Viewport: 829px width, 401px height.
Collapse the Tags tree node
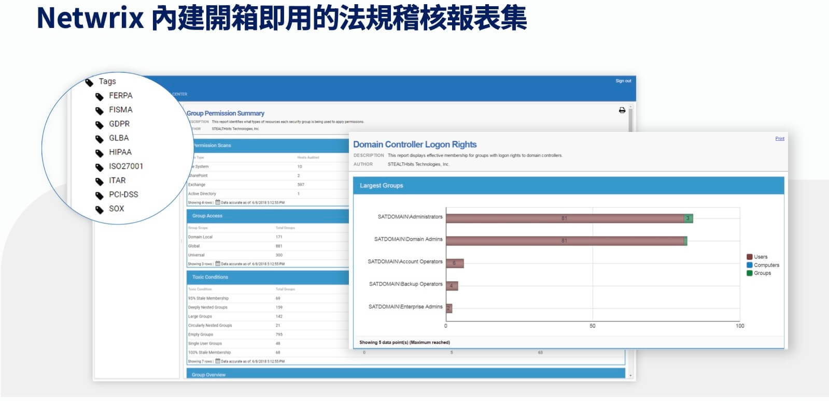107,81
